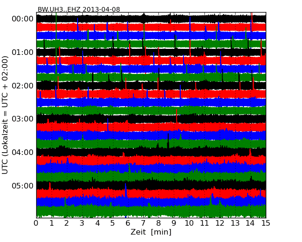Click x-axis tick label 0
Viewport: 302px width, 242px height.
[36, 223]
